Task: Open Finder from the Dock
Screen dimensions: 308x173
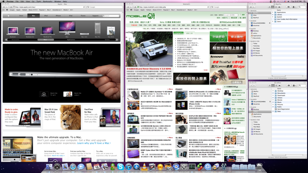Action: point(49,167)
